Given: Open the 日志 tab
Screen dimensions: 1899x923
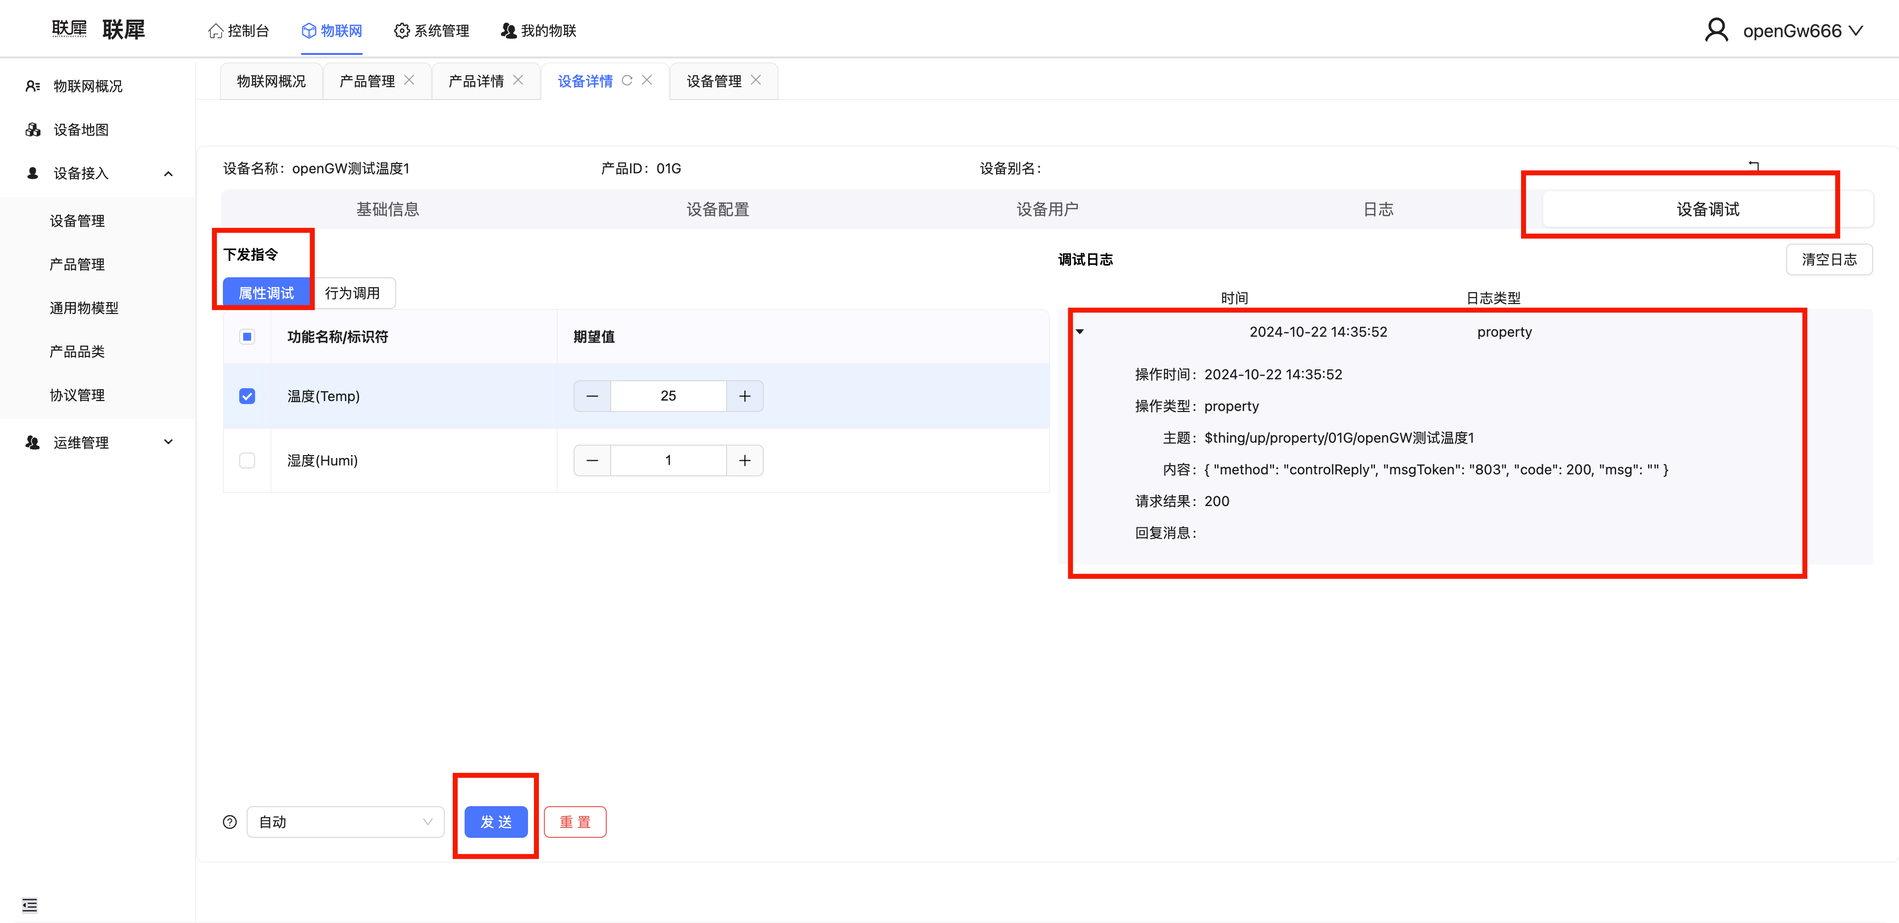Looking at the screenshot, I should (1378, 209).
